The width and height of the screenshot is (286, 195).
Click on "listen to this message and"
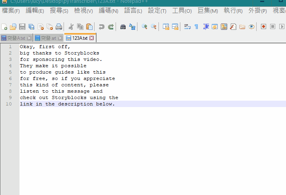61,92
